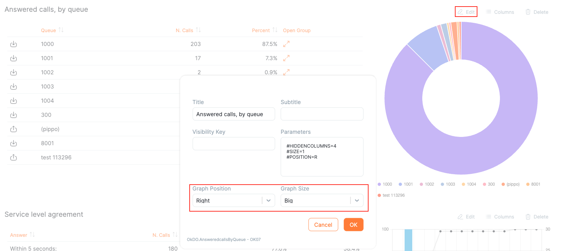Toggle the 1001 legend entry visibility
Screen dimensions: 562x251
pos(406,184)
